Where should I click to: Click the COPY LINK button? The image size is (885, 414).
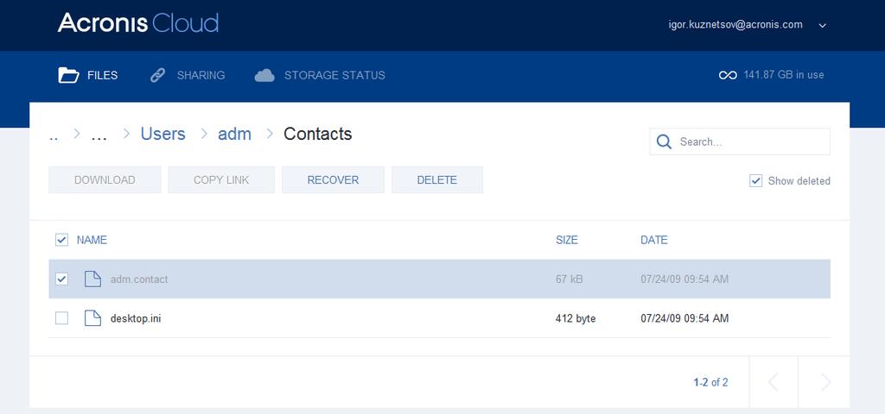(x=221, y=179)
